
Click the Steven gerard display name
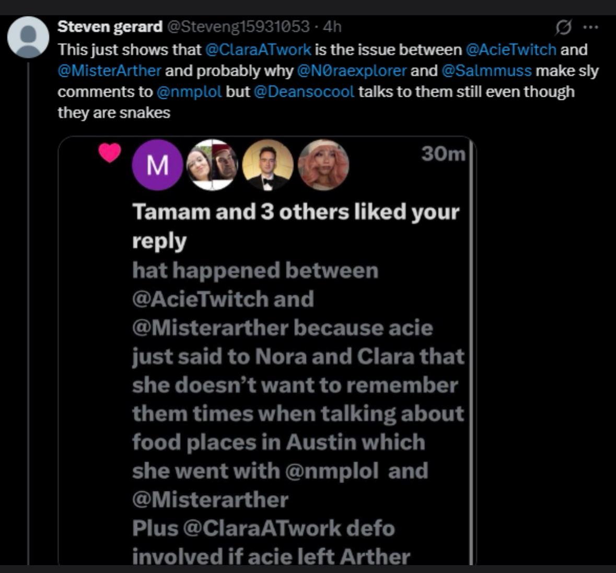click(x=110, y=27)
